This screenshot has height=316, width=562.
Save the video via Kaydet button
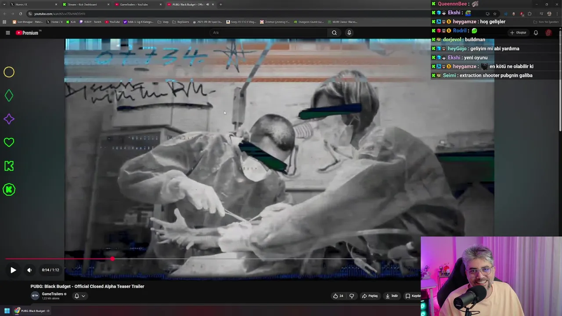(x=413, y=296)
